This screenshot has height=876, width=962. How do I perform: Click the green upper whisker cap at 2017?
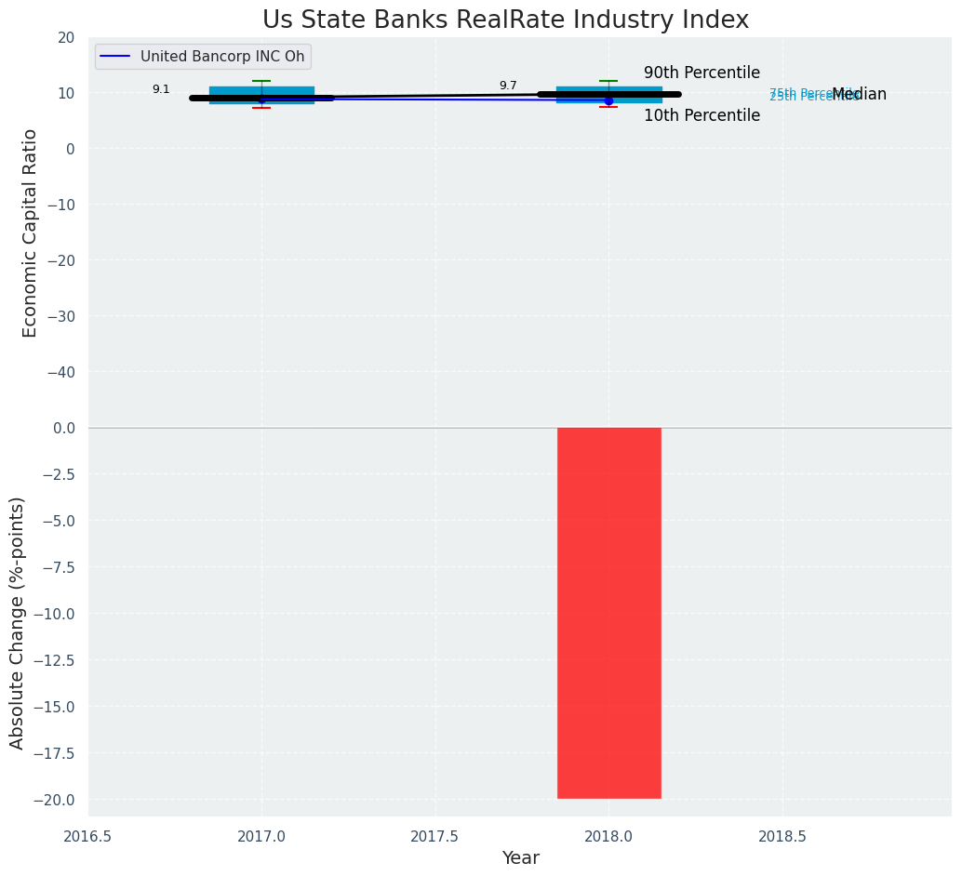click(261, 81)
